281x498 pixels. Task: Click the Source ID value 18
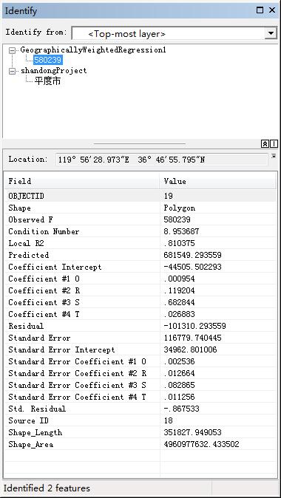pos(169,420)
